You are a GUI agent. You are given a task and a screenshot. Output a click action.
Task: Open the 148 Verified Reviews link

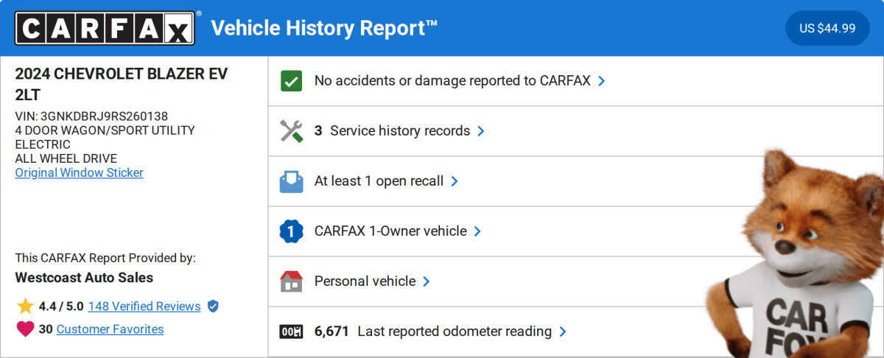(x=144, y=306)
